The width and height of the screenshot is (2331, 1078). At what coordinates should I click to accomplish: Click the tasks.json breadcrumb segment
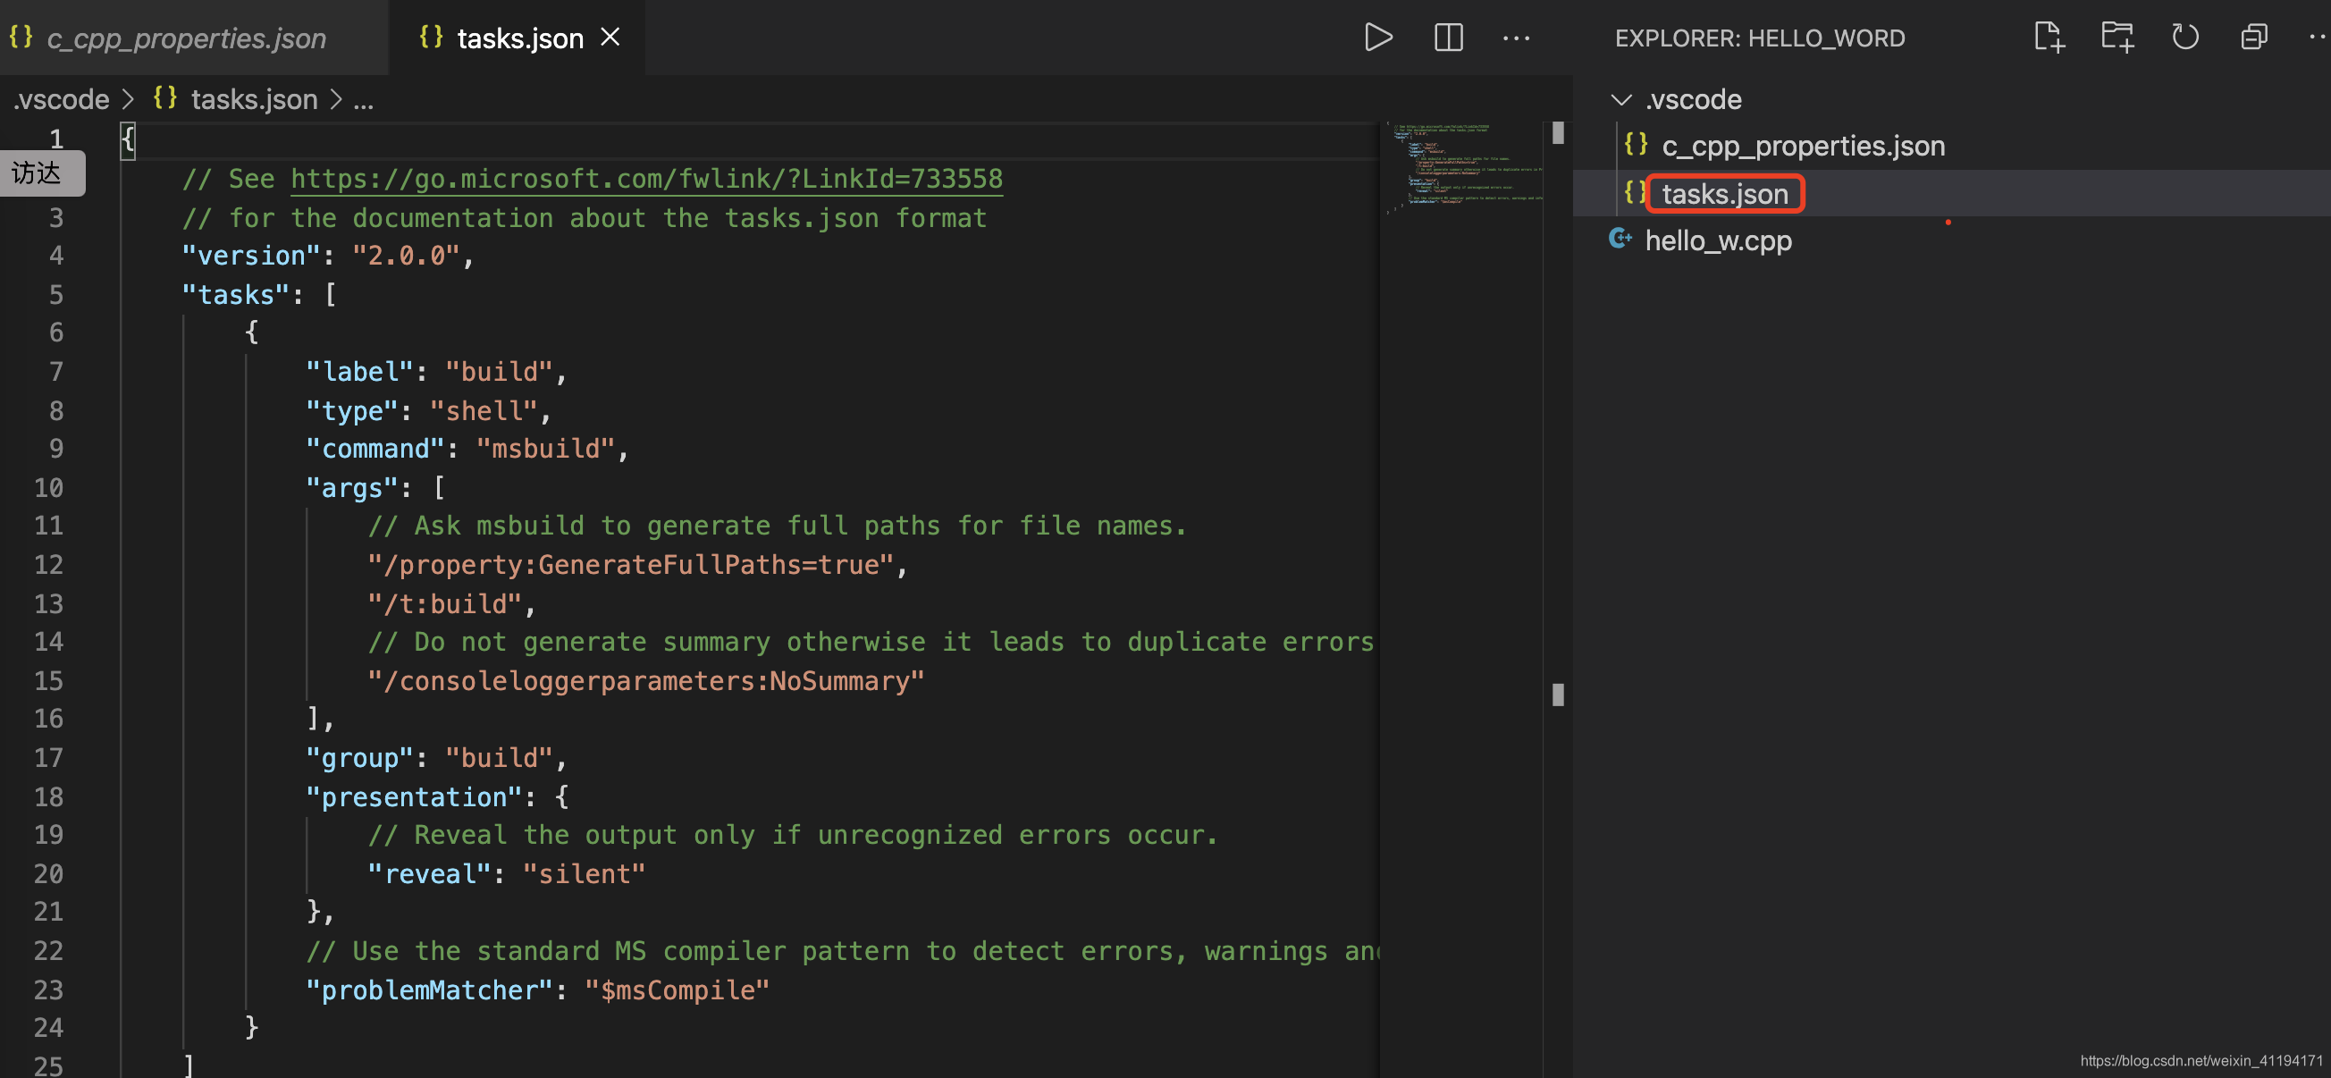point(253,99)
